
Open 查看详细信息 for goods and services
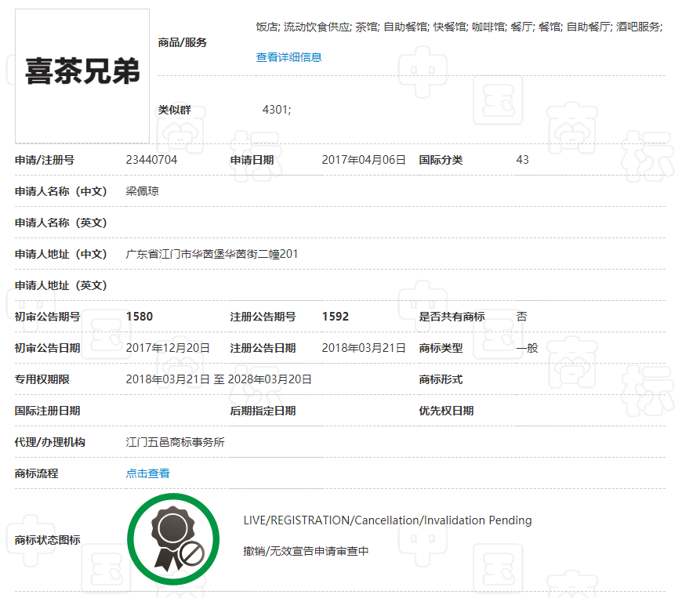point(288,56)
